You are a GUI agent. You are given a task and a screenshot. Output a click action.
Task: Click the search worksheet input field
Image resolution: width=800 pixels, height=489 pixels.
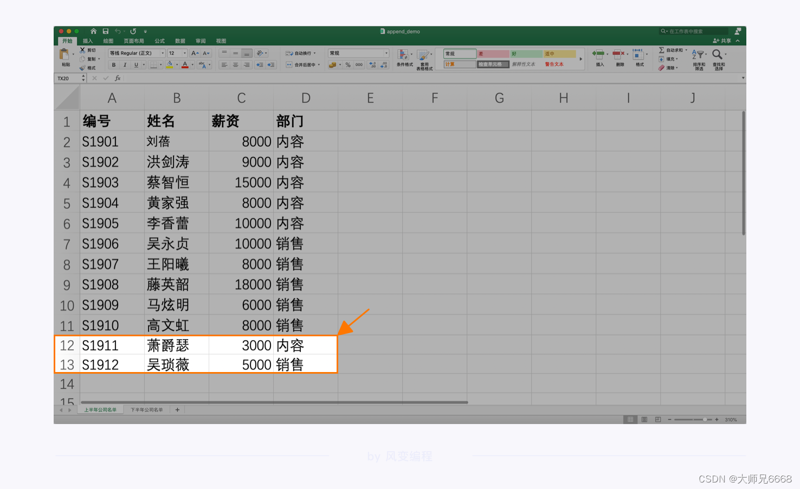694,31
